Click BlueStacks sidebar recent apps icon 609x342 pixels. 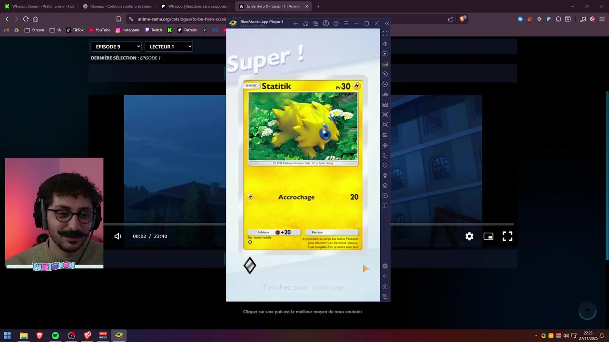385,296
